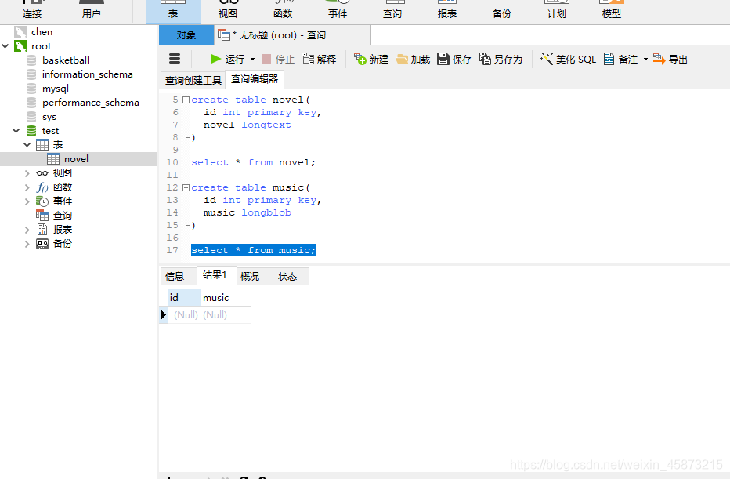This screenshot has height=479, width=730.
Task: Click the (Null) cell under id column
Action: point(186,315)
